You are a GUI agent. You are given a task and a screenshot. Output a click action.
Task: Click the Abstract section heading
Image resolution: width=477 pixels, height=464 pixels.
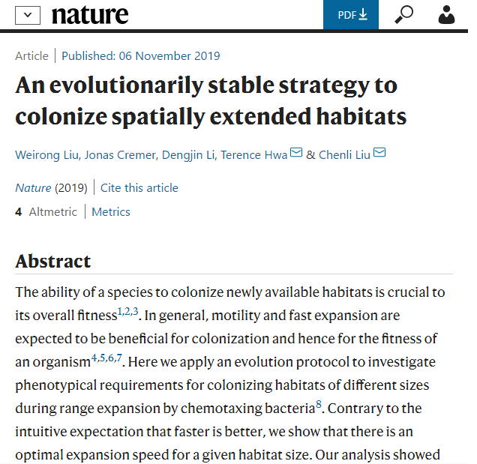(x=53, y=261)
